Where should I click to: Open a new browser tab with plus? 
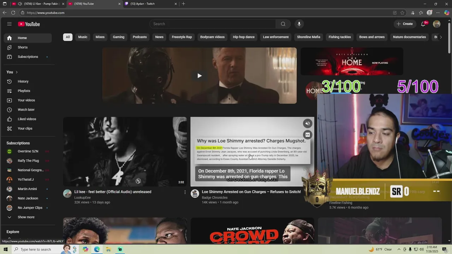coord(183,4)
